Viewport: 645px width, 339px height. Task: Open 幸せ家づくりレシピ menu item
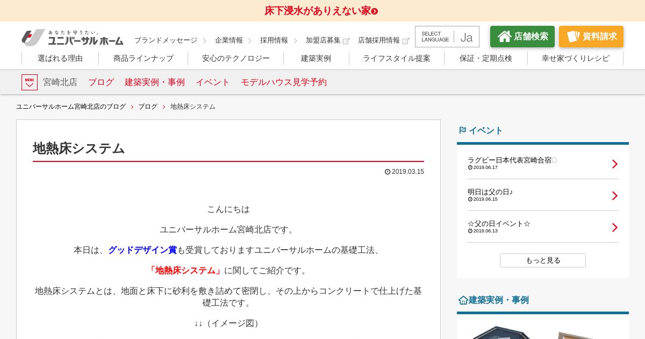[x=576, y=58]
